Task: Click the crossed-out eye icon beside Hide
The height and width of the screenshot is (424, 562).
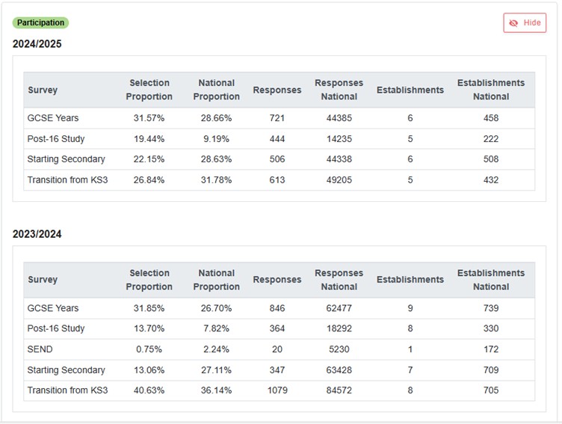Action: coord(513,23)
